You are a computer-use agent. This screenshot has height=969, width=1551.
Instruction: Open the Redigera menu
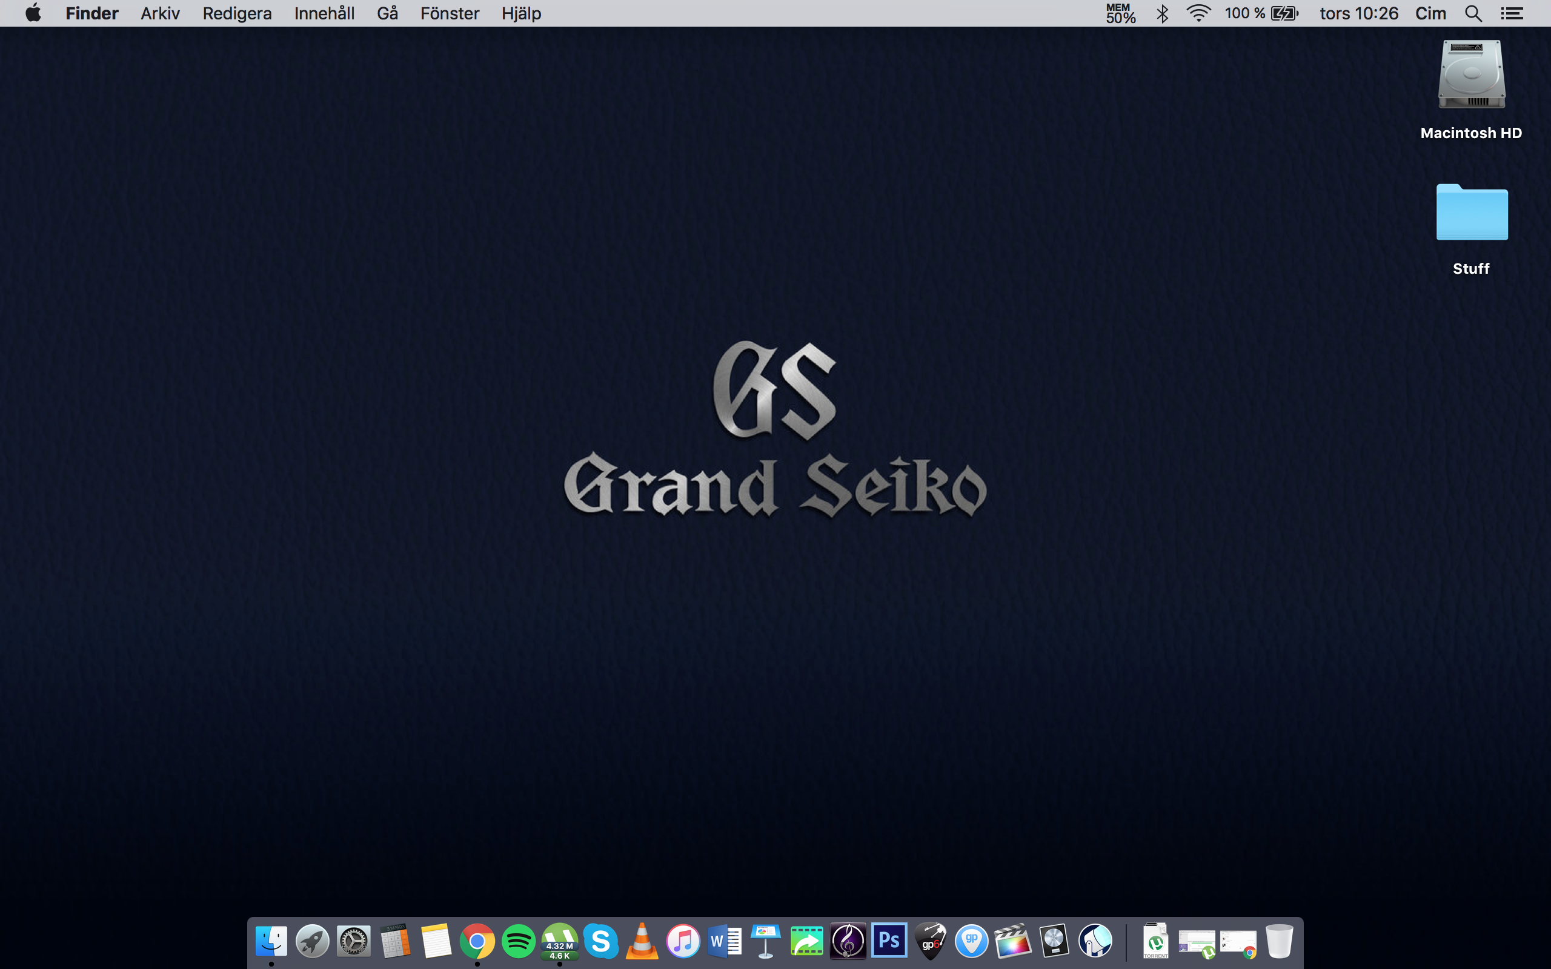[237, 13]
